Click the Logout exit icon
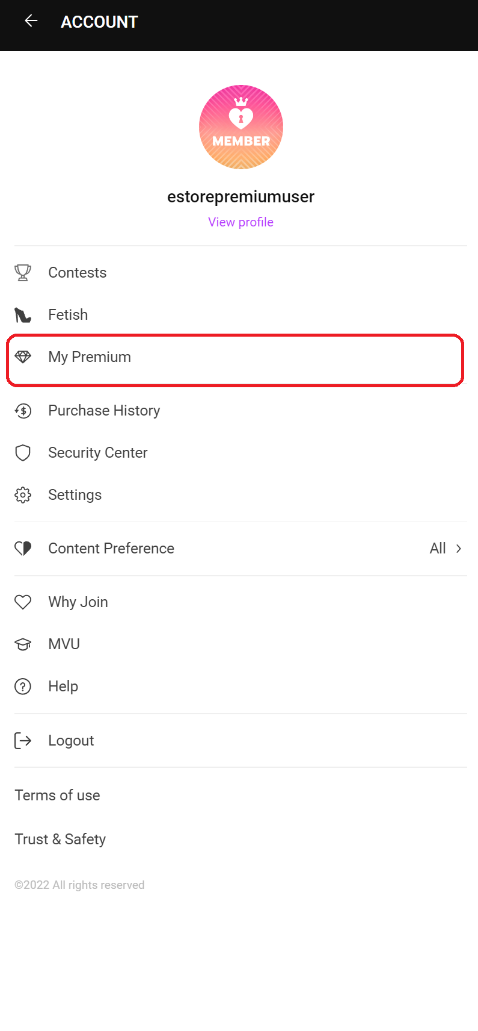Viewport: 478px width, 1031px height. [23, 741]
